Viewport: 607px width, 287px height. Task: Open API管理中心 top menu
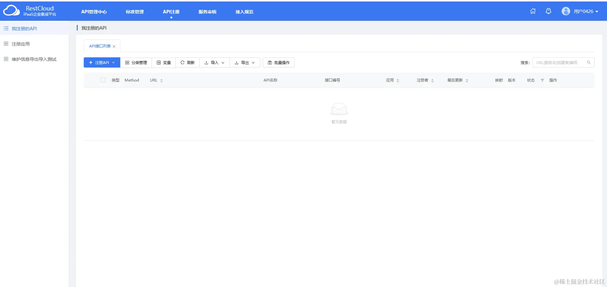(x=94, y=12)
